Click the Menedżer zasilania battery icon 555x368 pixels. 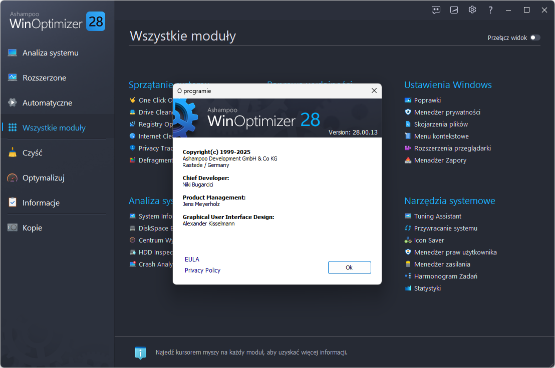pos(408,264)
